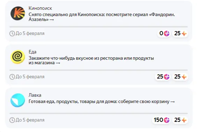Click the 25 star badge in Еда card
This screenshot has width=197, height=132.
pos(180,77)
